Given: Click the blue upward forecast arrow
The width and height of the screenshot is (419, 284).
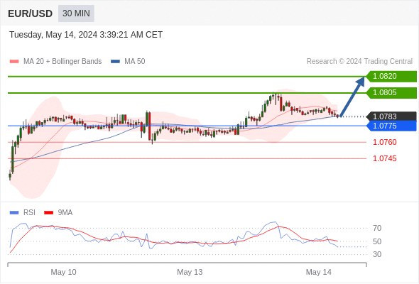Looking at the screenshot, I should point(353,97).
